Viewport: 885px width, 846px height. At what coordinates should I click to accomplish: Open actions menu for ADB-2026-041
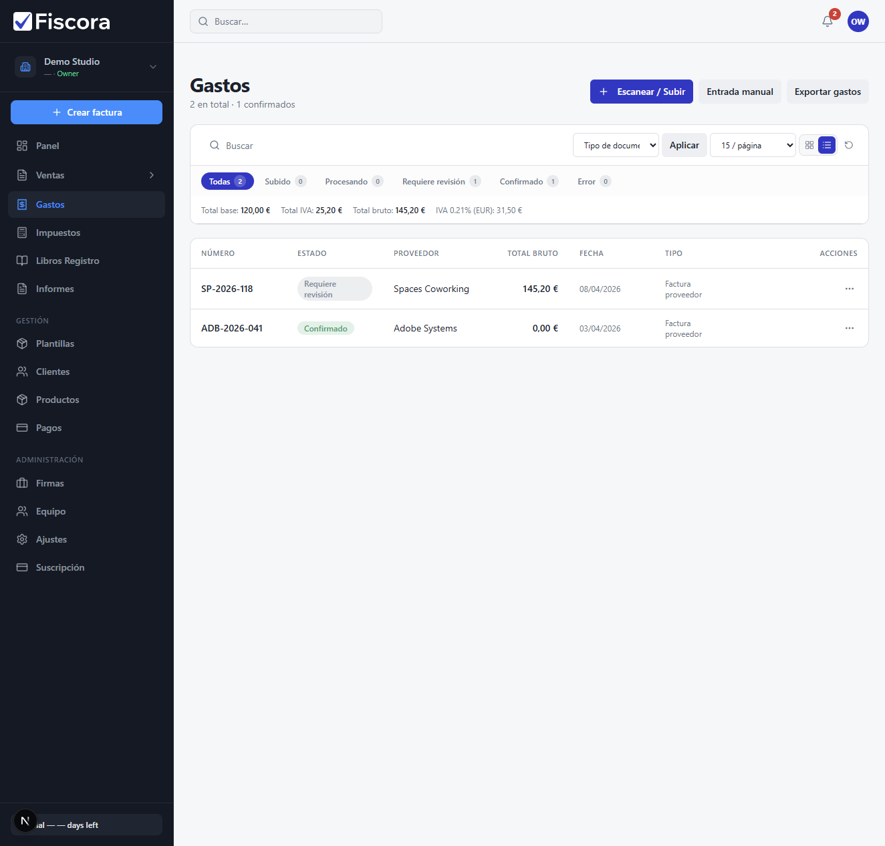point(850,328)
